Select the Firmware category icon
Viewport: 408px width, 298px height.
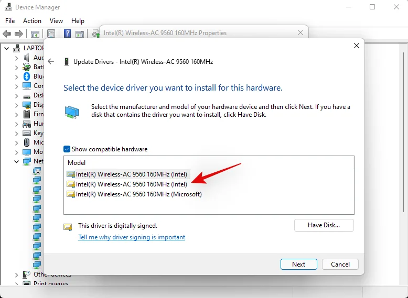point(27,114)
